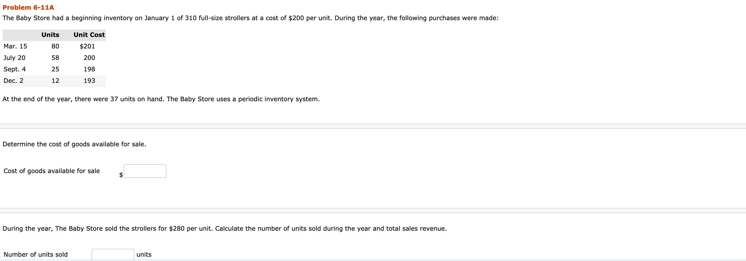746x261 pixels.
Task: Click the units label beside the entry box
Action: [144, 254]
